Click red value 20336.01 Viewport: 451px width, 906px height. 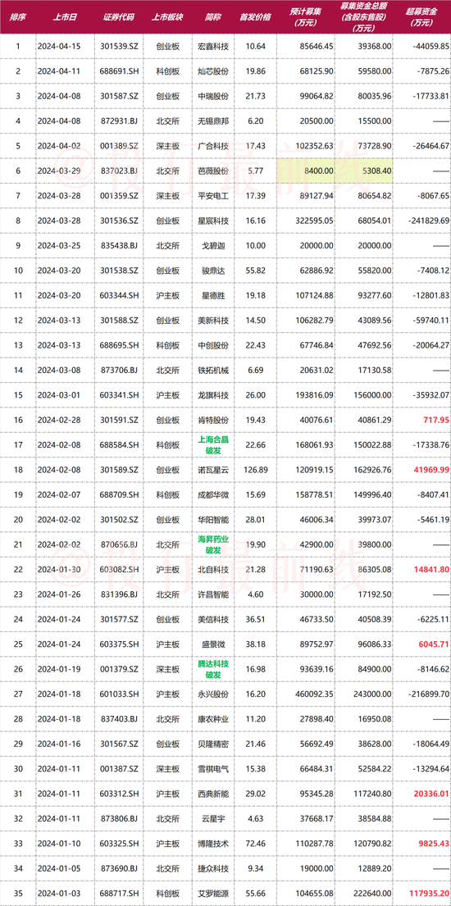click(430, 794)
